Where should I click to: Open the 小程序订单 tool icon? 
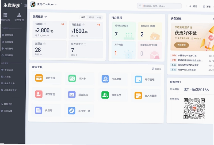click(x=71, y=111)
